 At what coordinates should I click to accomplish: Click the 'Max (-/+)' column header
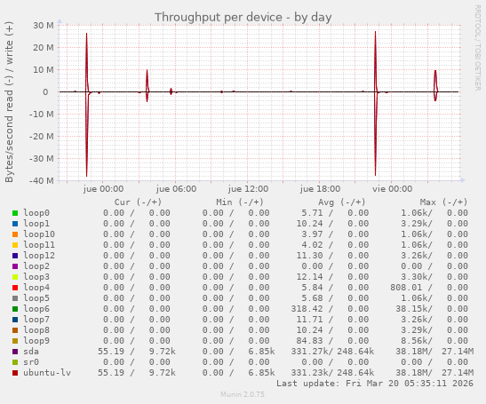click(x=443, y=202)
